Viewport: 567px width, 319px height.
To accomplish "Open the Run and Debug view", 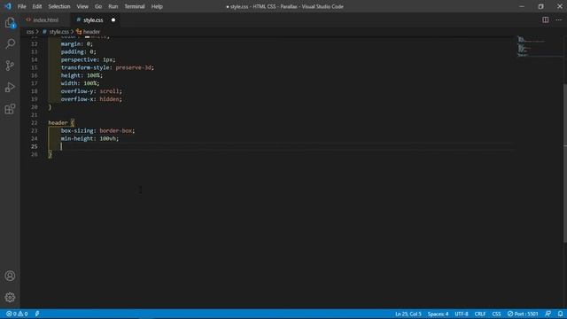I will pos(10,87).
